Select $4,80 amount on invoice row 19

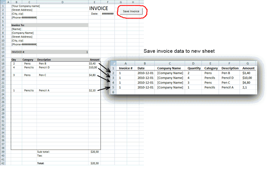tap(92, 75)
